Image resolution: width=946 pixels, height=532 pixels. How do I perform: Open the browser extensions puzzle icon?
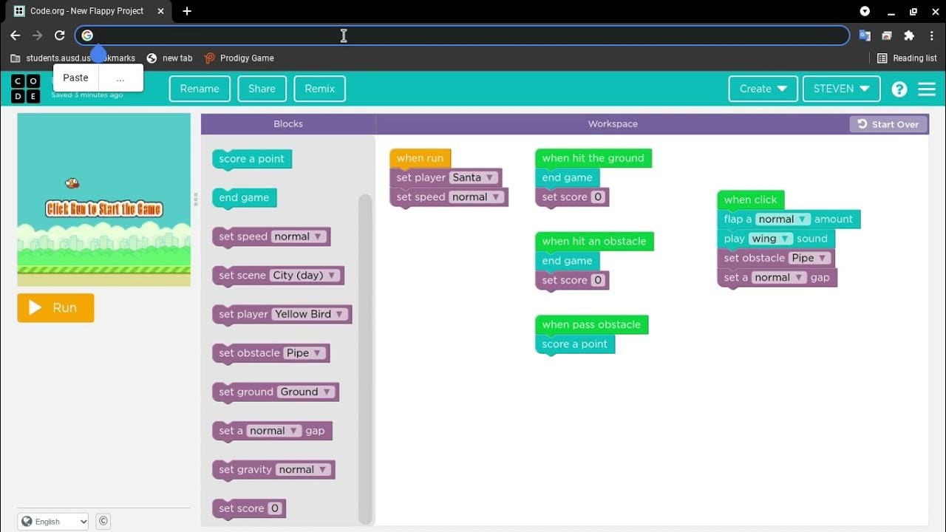(909, 35)
